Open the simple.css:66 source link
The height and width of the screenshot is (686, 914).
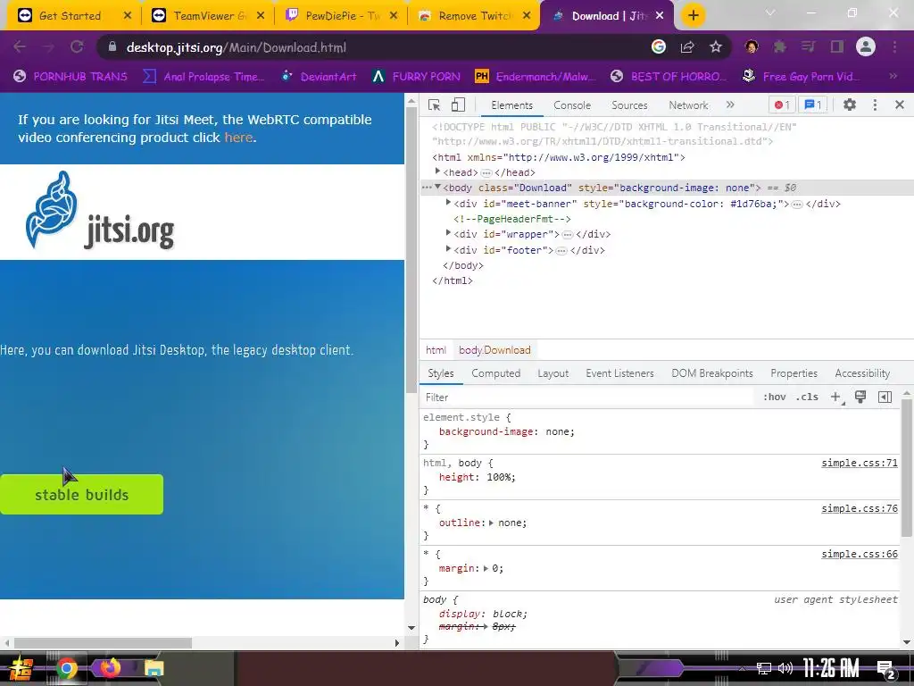[860, 554]
